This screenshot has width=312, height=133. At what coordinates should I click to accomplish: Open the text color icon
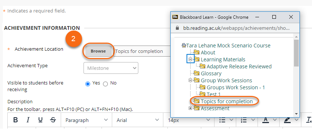(266, 120)
